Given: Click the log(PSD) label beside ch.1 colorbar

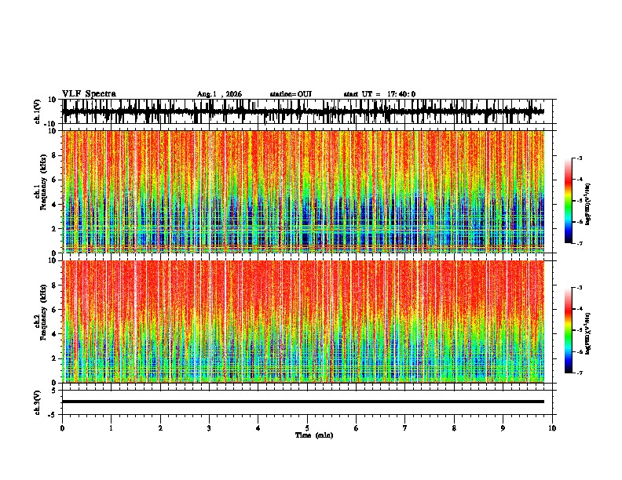Looking at the screenshot, I should (x=588, y=204).
